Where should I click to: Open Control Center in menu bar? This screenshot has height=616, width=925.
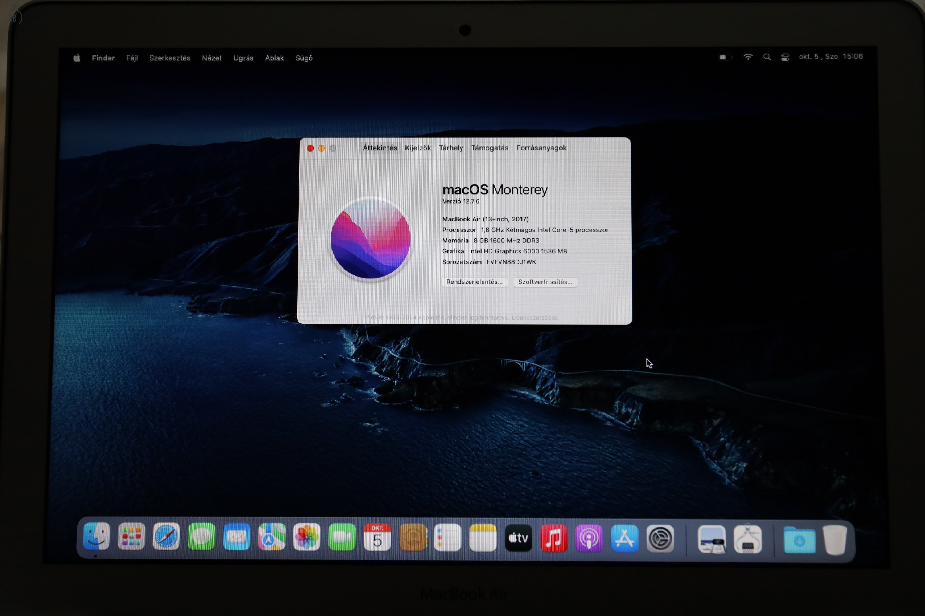pos(785,57)
